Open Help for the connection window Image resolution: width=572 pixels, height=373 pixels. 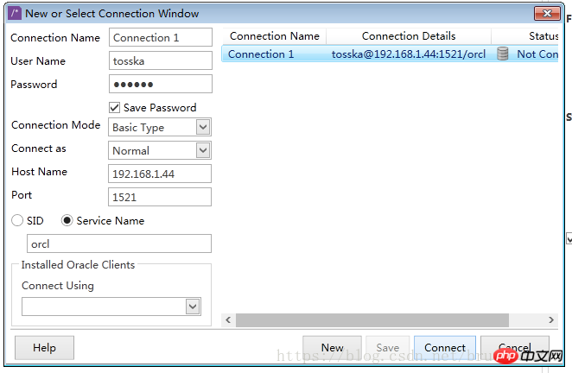pyautogui.click(x=44, y=348)
